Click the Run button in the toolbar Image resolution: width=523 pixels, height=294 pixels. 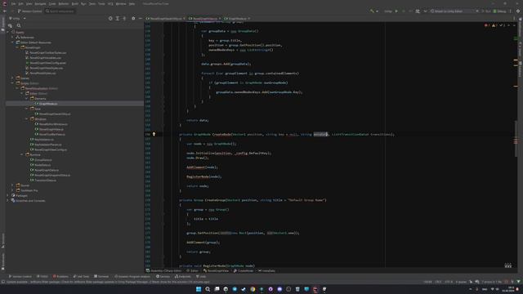(485, 11)
